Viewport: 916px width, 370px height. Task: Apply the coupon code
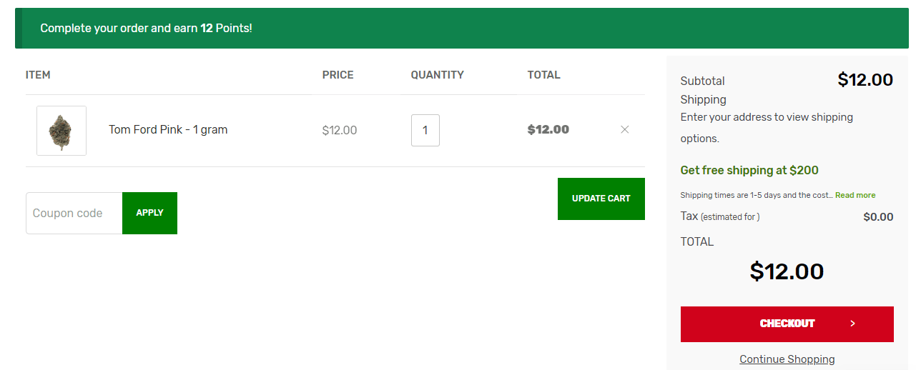click(149, 213)
